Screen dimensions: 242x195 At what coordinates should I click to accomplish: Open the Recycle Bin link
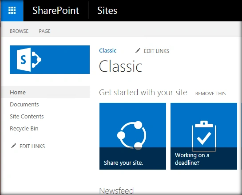tap(24, 129)
